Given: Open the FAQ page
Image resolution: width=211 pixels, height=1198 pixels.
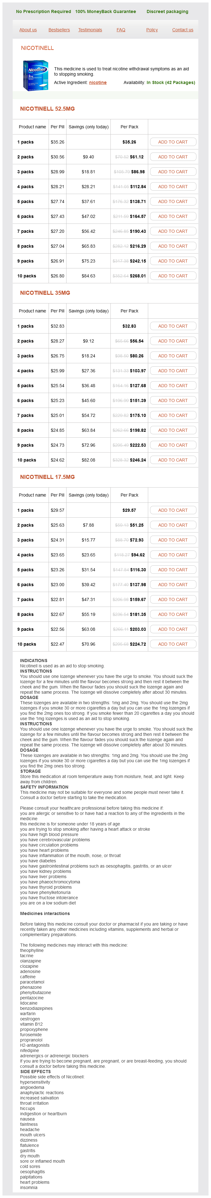Looking at the screenshot, I should point(121,30).
